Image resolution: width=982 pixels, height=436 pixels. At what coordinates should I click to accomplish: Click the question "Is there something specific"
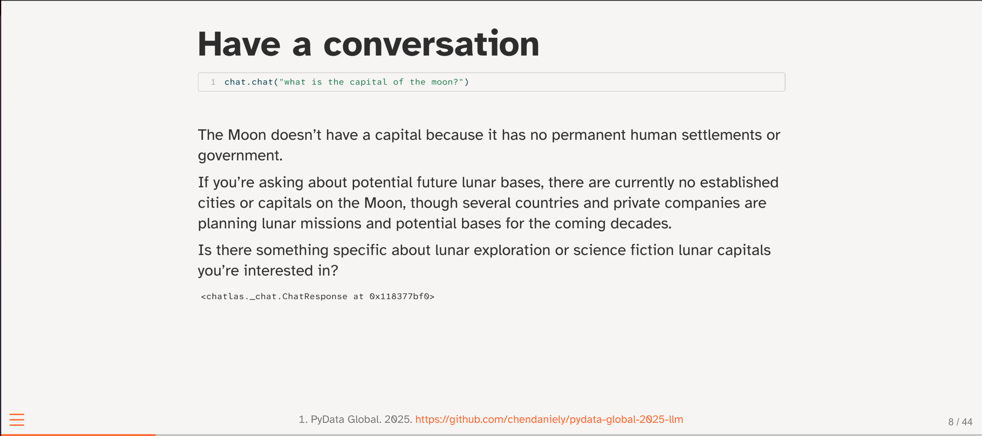pyautogui.click(x=484, y=250)
